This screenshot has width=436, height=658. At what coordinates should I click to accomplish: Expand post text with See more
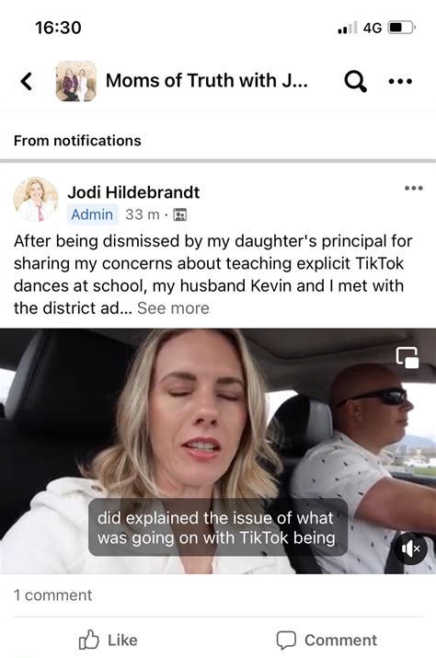(173, 308)
